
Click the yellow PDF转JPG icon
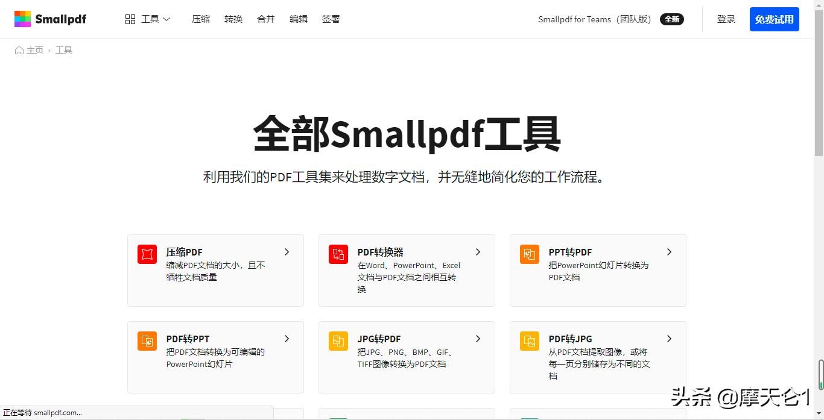[530, 341]
